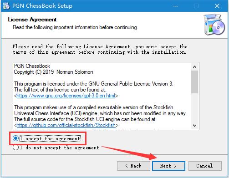Viewport: 229px width, 178px height.
Task: Click the license text scroll down arrow
Action: click(x=194, y=126)
